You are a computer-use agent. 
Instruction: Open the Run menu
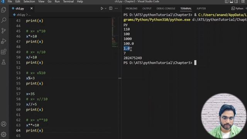[57, 2]
